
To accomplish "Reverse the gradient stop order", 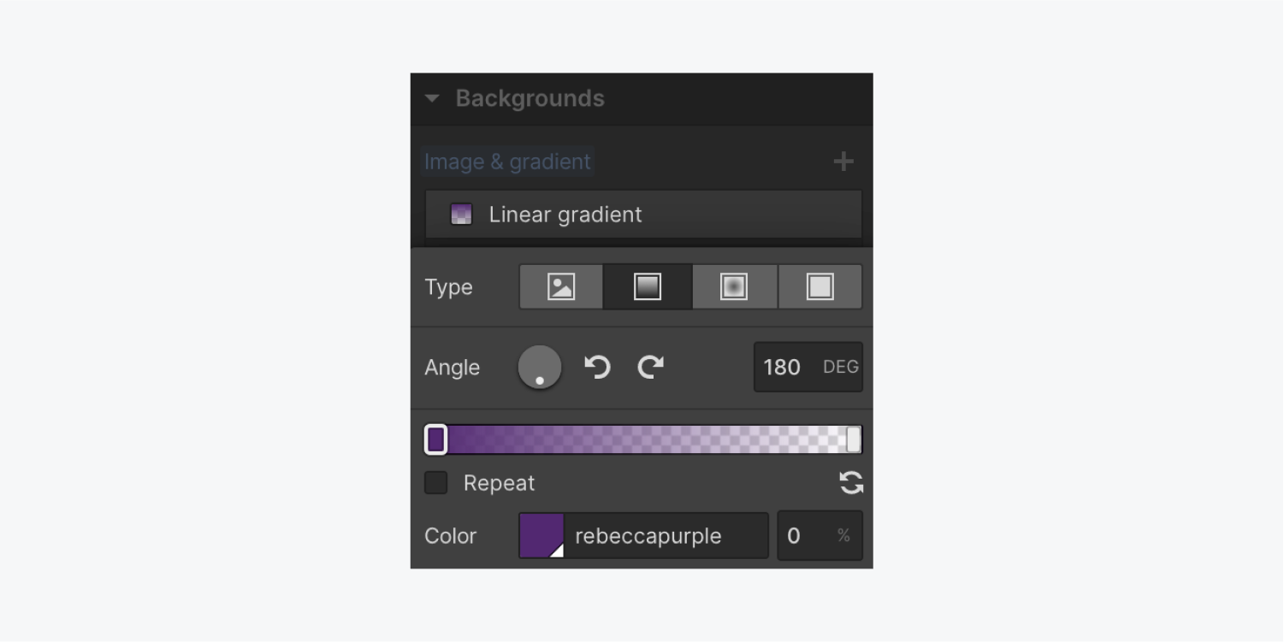I will 851,482.
